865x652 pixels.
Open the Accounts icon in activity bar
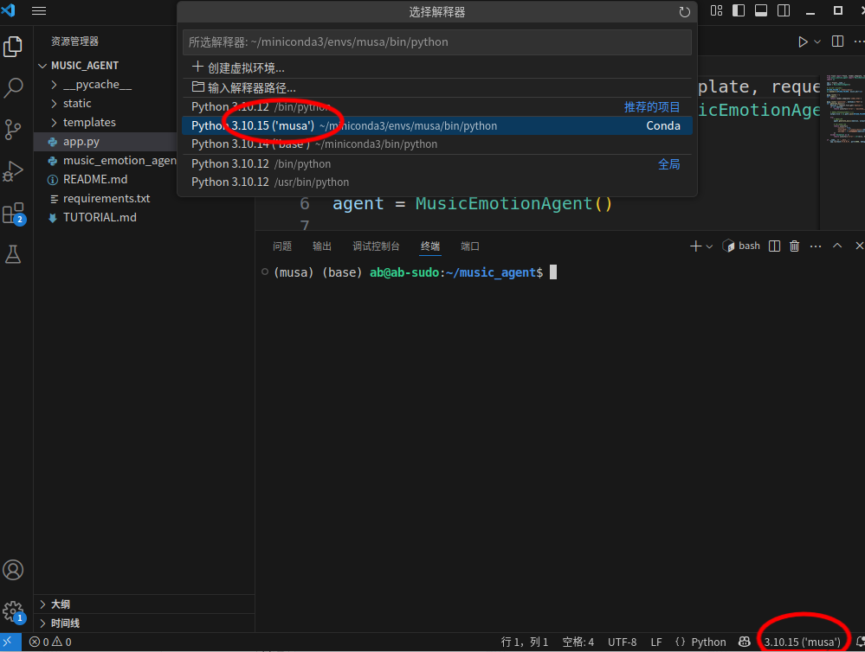[13, 570]
